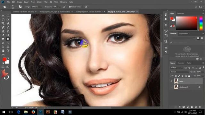Create a new group folder
The width and height of the screenshot is (205, 115).
coord(192,107)
